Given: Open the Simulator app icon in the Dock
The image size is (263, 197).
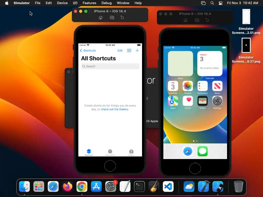Looking at the screenshot, I should point(218,186).
